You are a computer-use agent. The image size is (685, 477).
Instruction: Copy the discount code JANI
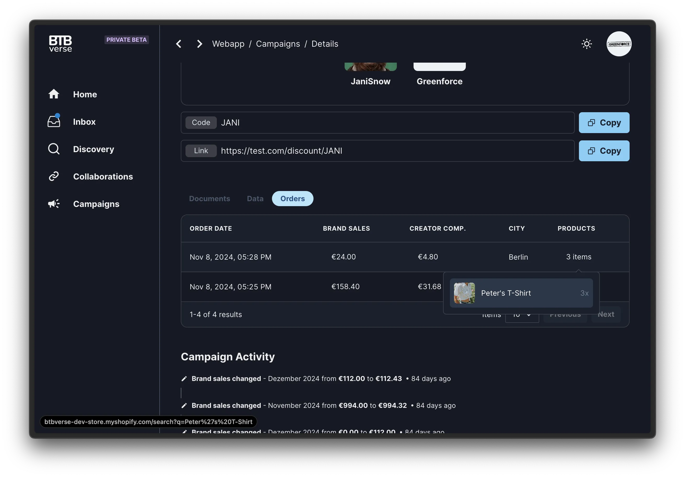[603, 122]
